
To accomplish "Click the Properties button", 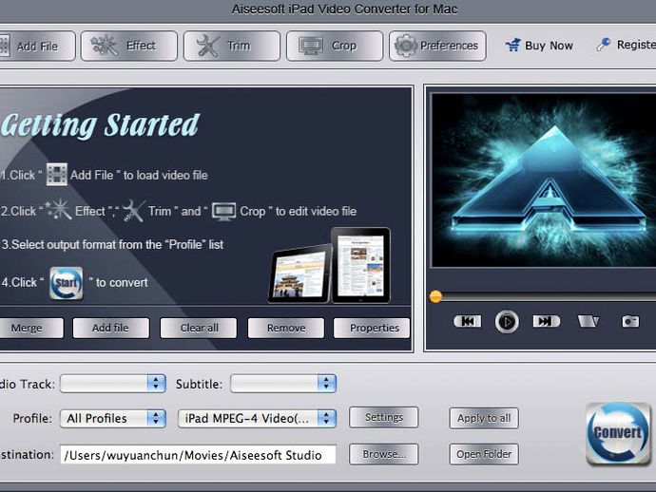I will pos(372,328).
